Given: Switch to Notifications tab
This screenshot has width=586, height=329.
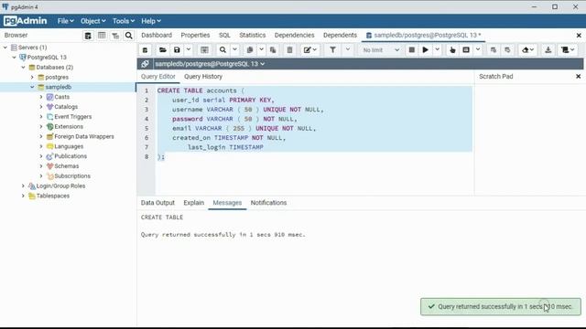Looking at the screenshot, I should point(268,203).
